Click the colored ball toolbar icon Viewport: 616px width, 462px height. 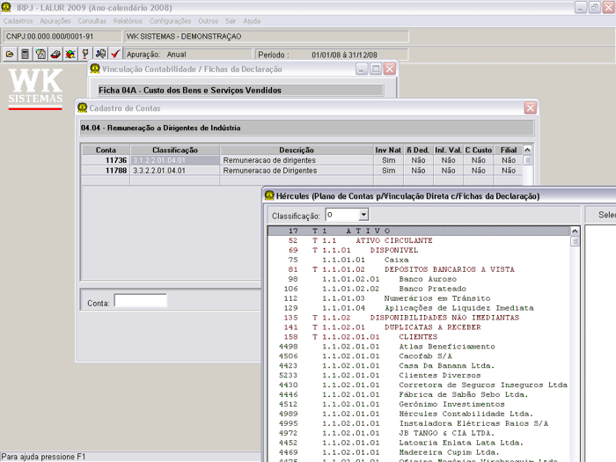pos(70,54)
